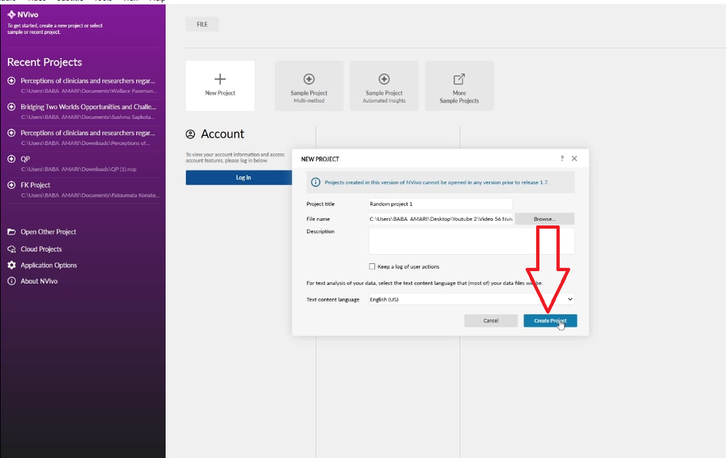Enable Keep a log of user actions
Viewport: 726px width, 458px height.
click(x=372, y=266)
